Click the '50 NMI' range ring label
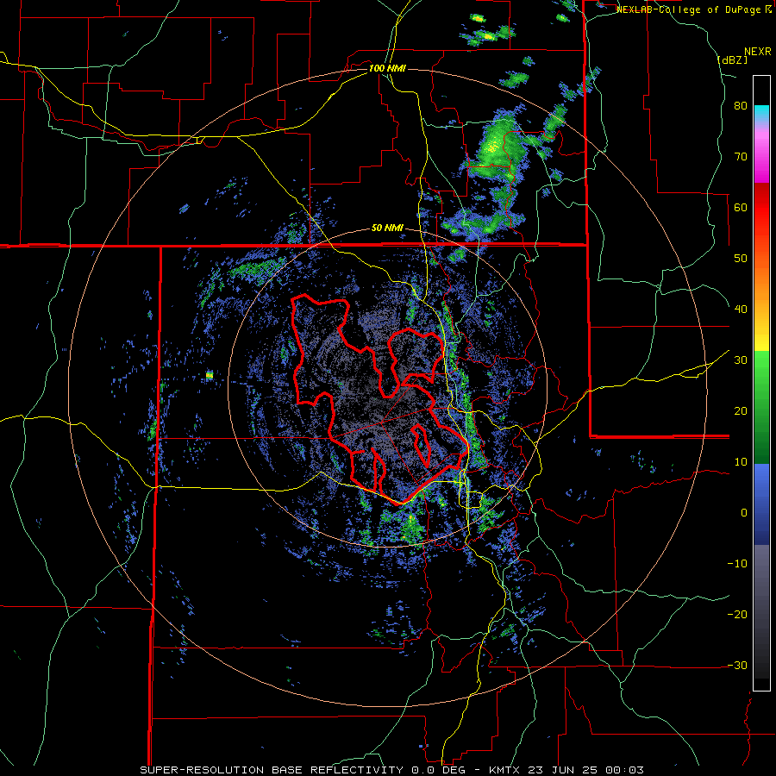Viewport: 776px width, 776px height. click(387, 228)
